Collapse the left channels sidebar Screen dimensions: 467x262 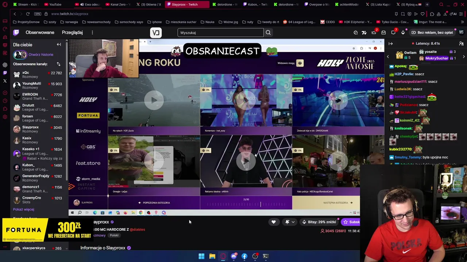(x=59, y=45)
